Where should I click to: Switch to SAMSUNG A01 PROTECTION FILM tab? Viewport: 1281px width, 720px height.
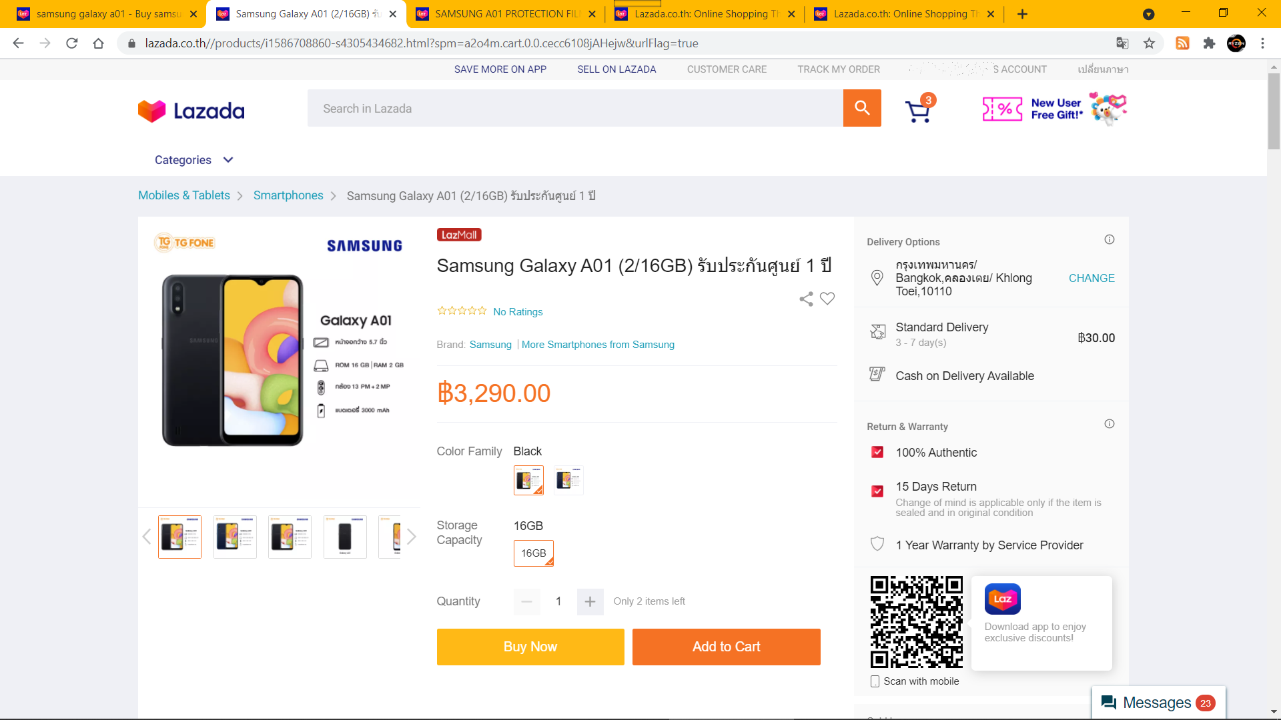tap(505, 14)
